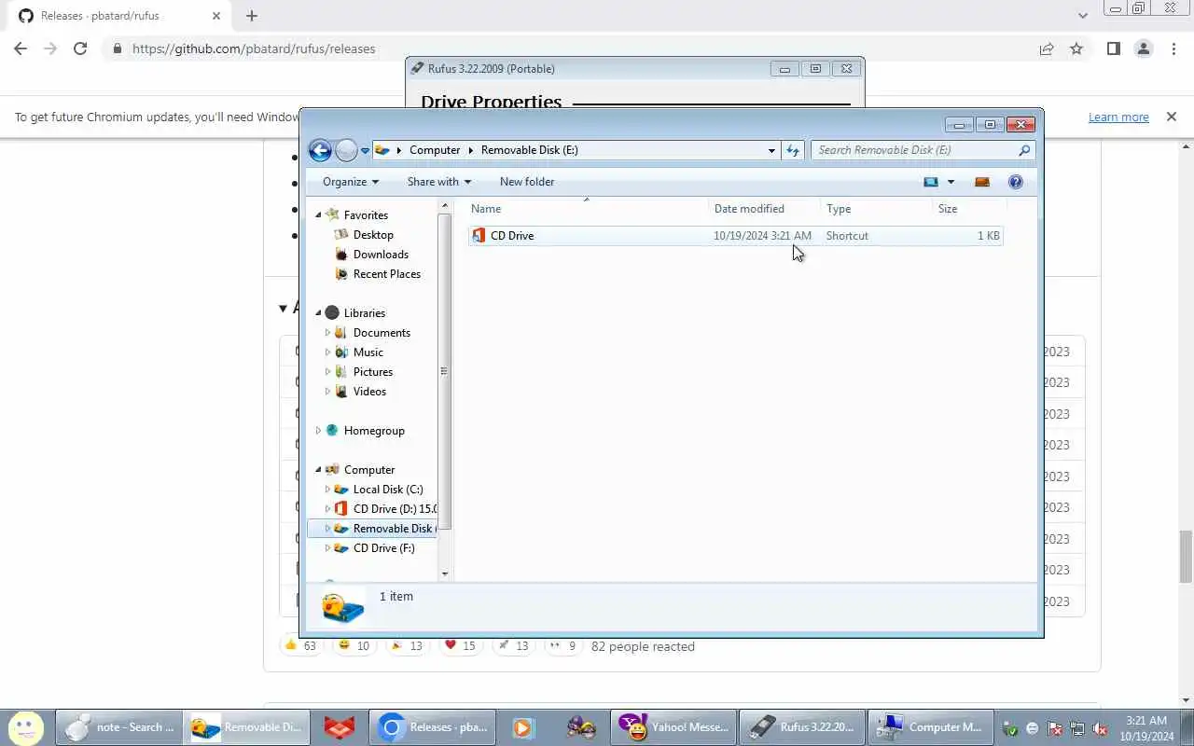The width and height of the screenshot is (1194, 746).
Task: Go back with Explorer's blue Back arrow
Action: (x=320, y=150)
